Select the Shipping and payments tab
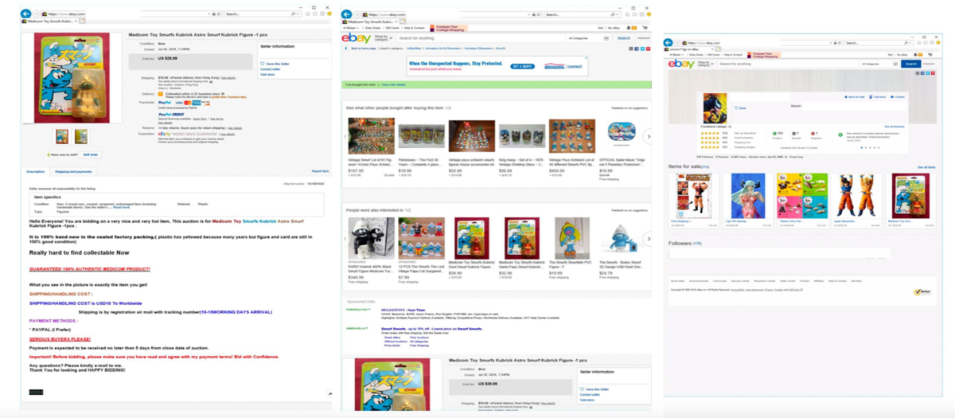This screenshot has width=955, height=418. click(x=73, y=171)
